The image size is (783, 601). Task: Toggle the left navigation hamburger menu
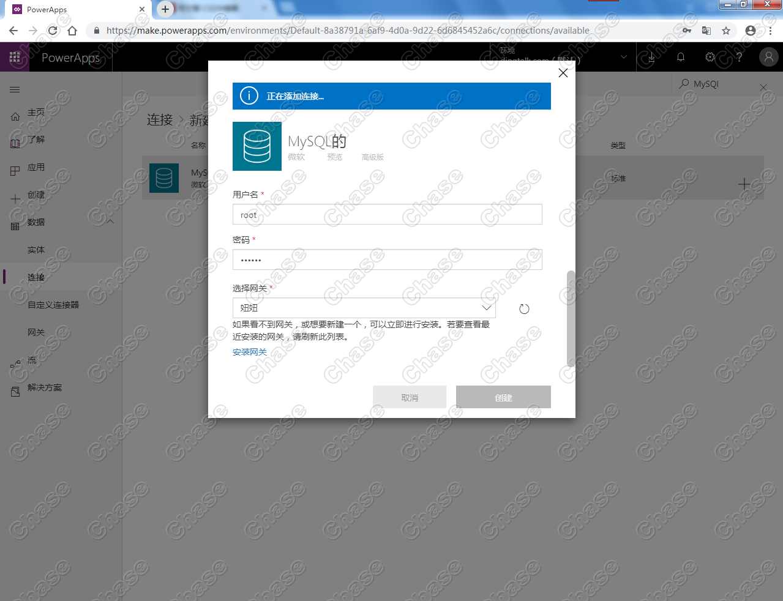coord(15,89)
